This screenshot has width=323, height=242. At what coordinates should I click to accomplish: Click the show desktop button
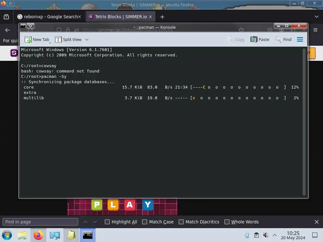pyautogui.click(x=315, y=235)
